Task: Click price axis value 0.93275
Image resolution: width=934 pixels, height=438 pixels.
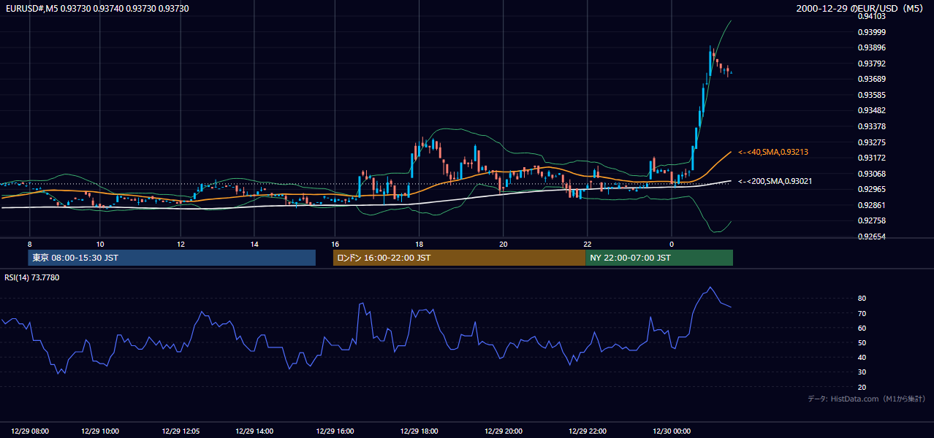Action: (872, 142)
